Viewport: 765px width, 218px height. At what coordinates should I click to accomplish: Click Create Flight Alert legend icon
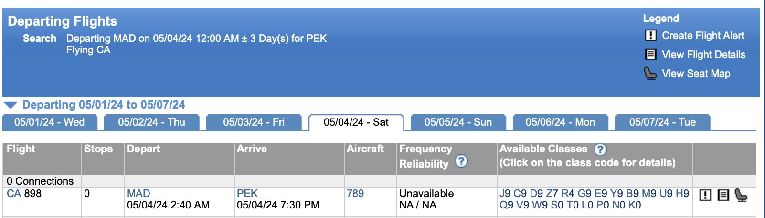651,36
